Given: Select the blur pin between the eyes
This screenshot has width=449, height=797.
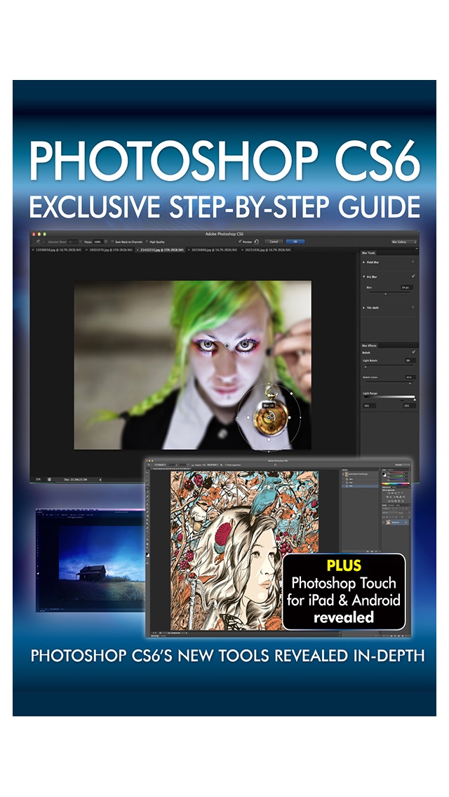Looking at the screenshot, I should tap(227, 346).
